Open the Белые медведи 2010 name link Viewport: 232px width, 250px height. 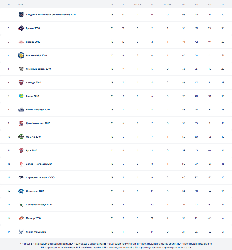click(38, 110)
